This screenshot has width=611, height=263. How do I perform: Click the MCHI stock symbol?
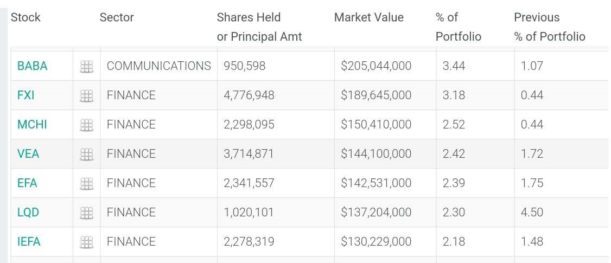tap(32, 125)
